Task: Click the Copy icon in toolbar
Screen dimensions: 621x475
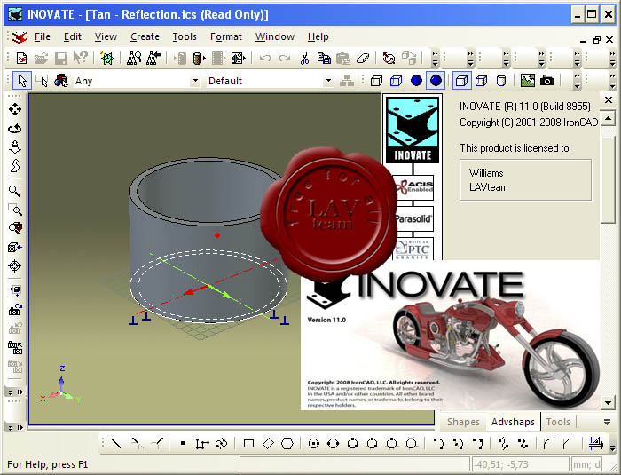Action: tap(324, 59)
